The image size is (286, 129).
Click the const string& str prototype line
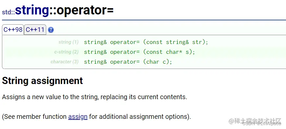point(146,42)
